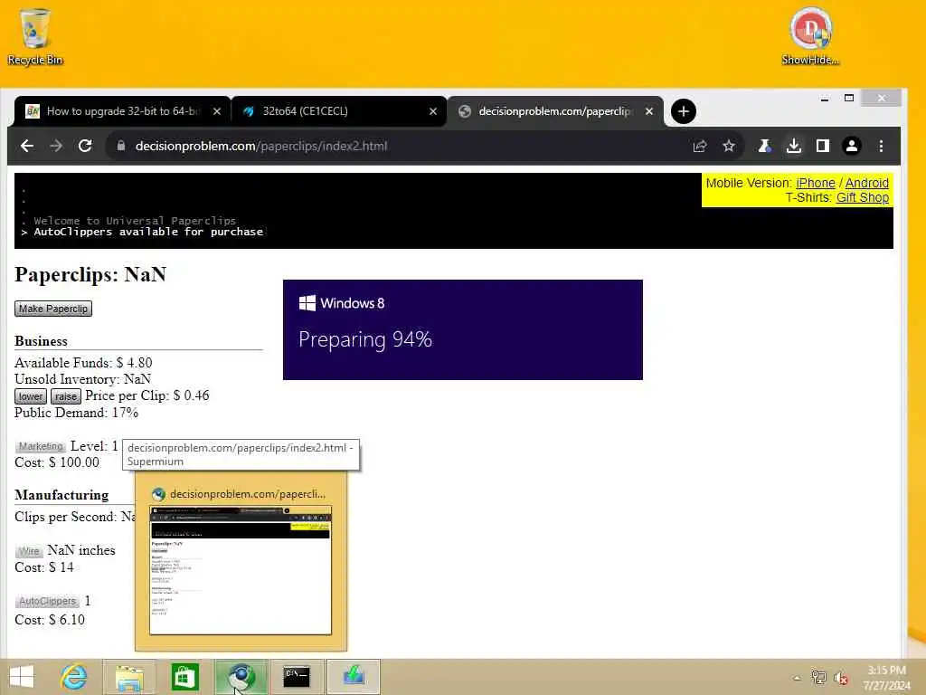
Task: Close the 32to64 (CE1CECL) tab
Action: [x=433, y=111]
